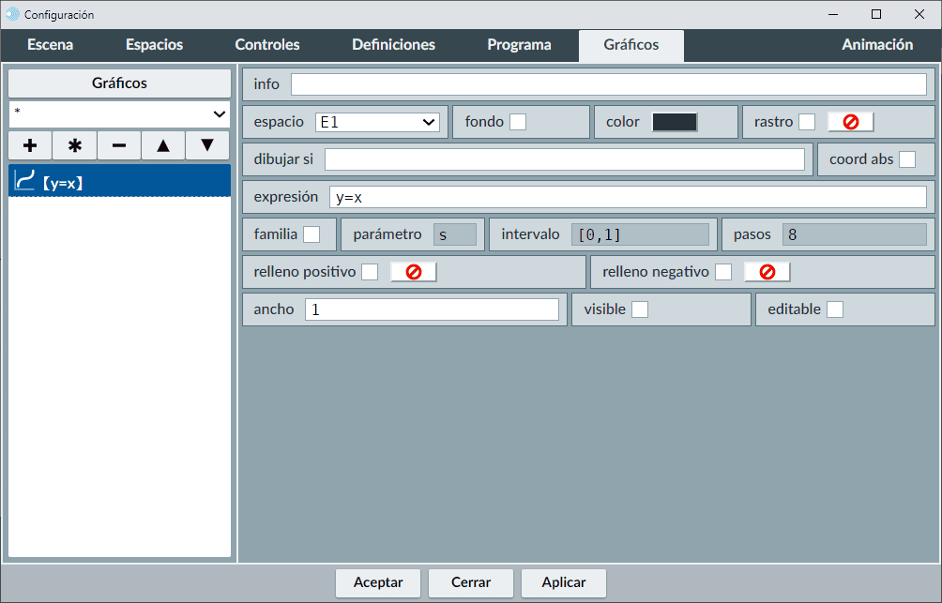
Task: Click the minus icon to delete graphic
Action: 119,145
